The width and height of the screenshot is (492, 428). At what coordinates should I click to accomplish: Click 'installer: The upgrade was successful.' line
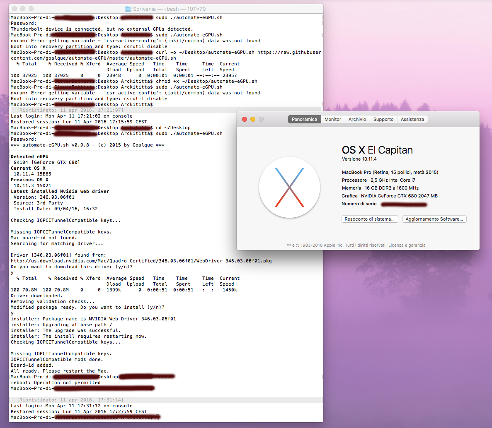point(65,331)
